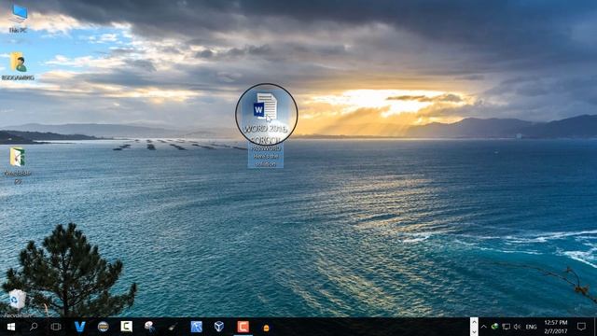Open the white-green C app on taskbar

click(127, 327)
